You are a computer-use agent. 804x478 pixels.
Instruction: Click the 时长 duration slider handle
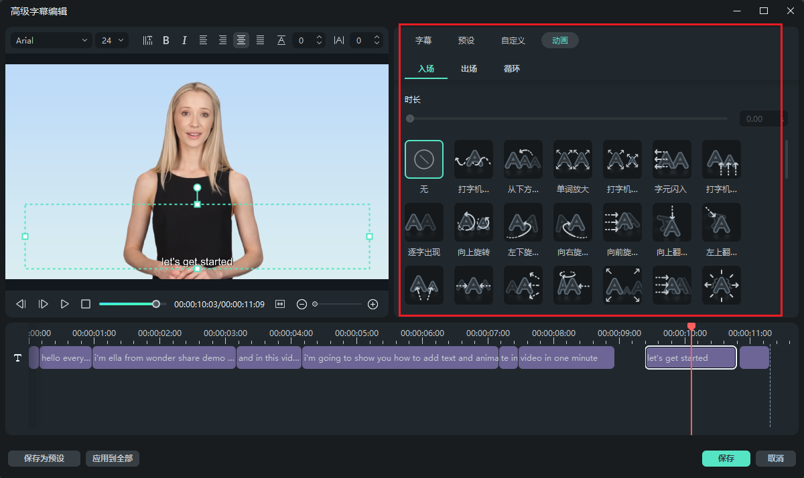point(410,118)
